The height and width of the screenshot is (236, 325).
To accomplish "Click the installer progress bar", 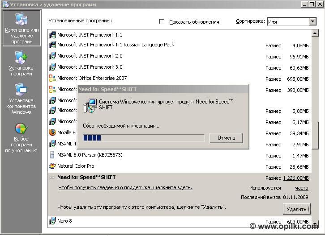I will pyautogui.click(x=144, y=138).
